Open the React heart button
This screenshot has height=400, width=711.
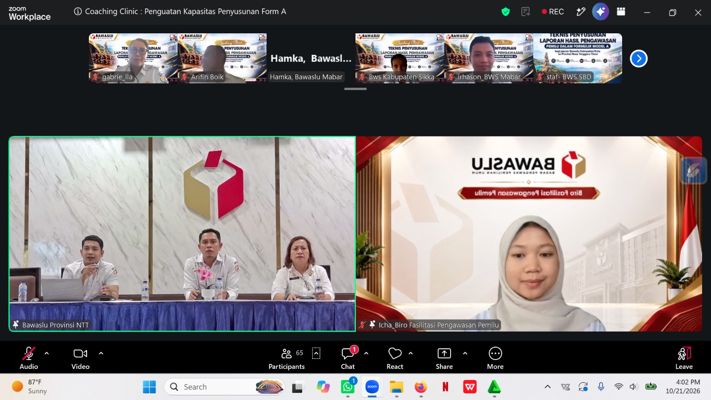tap(395, 358)
